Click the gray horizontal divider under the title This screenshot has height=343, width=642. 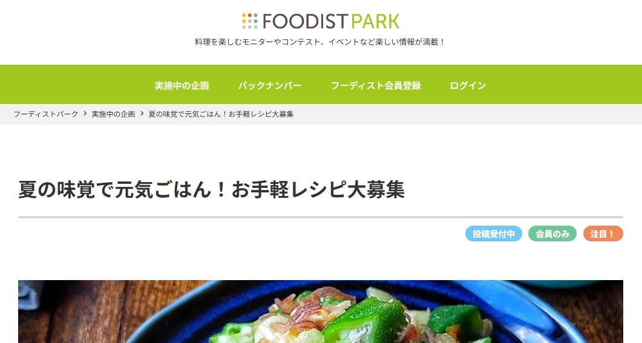[321, 217]
